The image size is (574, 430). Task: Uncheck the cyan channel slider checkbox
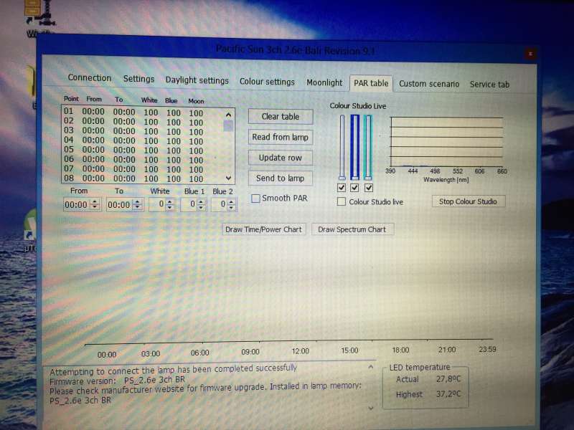pos(368,188)
